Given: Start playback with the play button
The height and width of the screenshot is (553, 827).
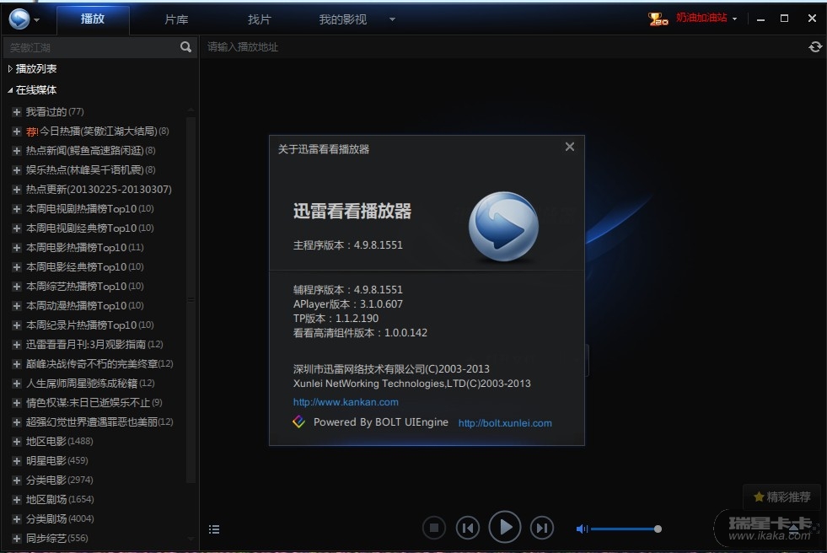Looking at the screenshot, I should [x=505, y=527].
